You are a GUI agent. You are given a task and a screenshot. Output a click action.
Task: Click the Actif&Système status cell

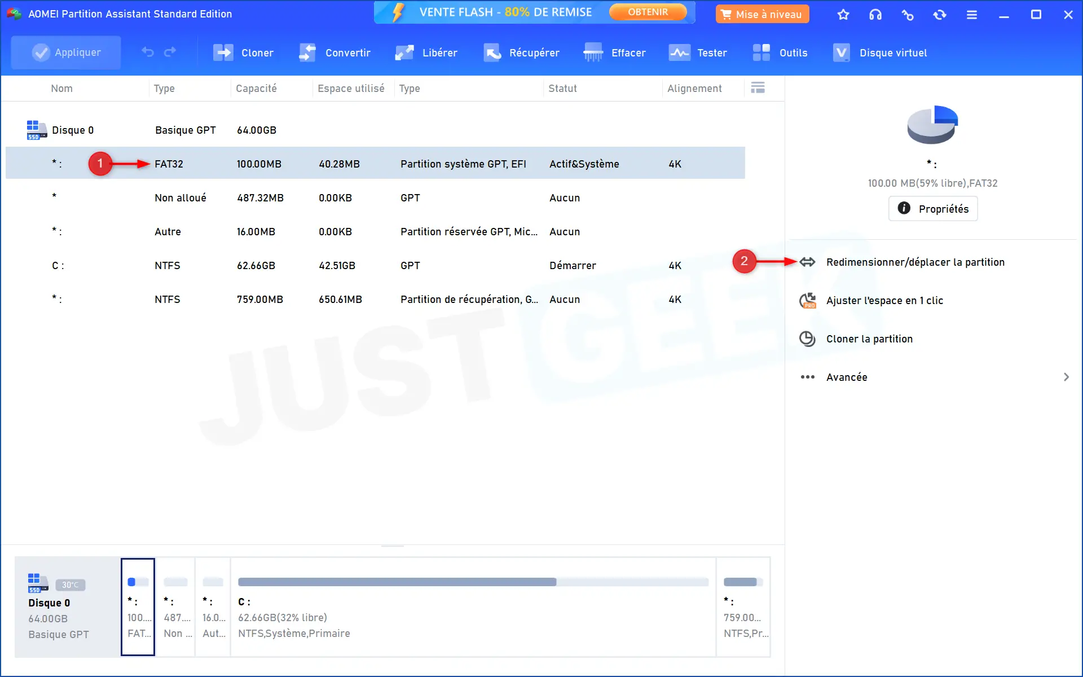click(x=584, y=164)
